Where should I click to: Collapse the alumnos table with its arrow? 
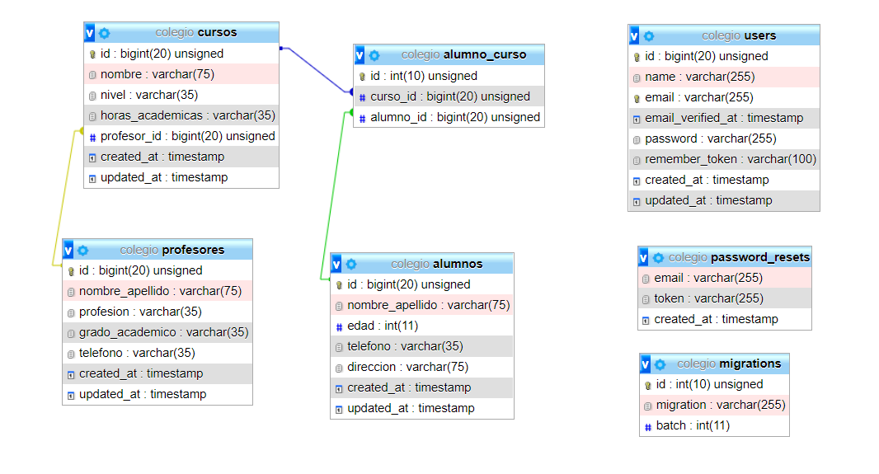click(x=336, y=264)
